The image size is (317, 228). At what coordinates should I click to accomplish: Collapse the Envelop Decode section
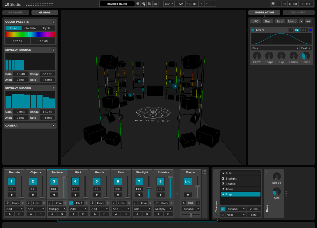tap(54, 88)
